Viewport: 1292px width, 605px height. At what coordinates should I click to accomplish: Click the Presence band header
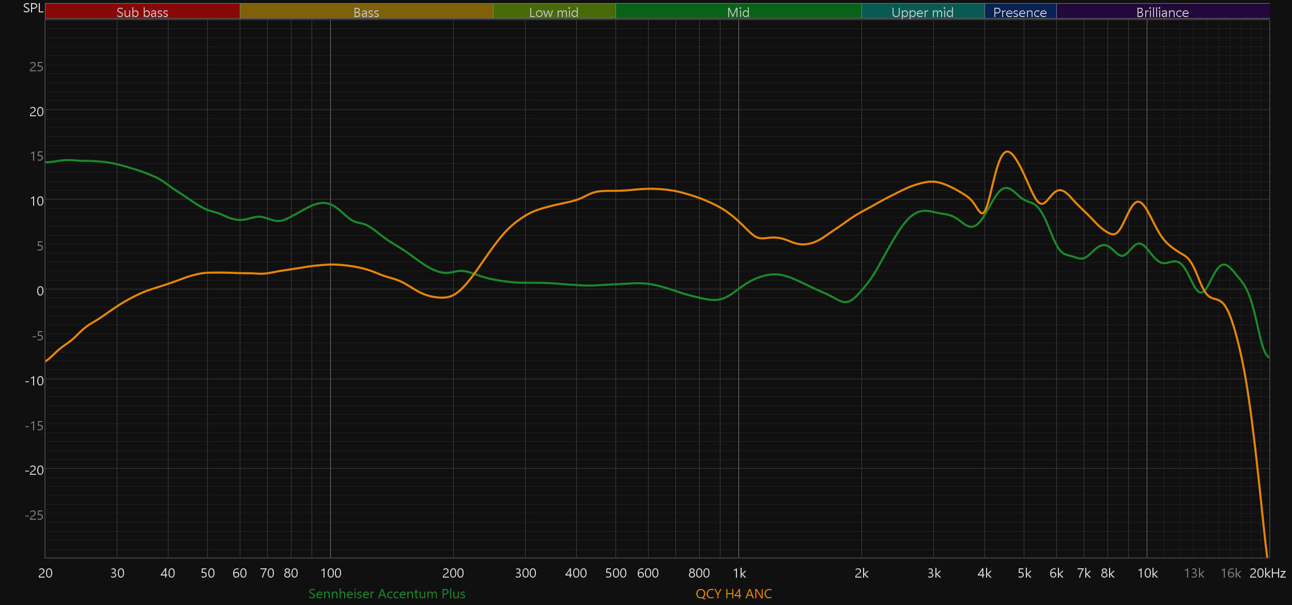pyautogui.click(x=1020, y=12)
